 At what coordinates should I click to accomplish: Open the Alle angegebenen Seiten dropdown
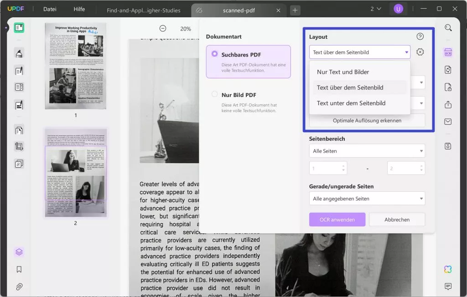point(367,199)
